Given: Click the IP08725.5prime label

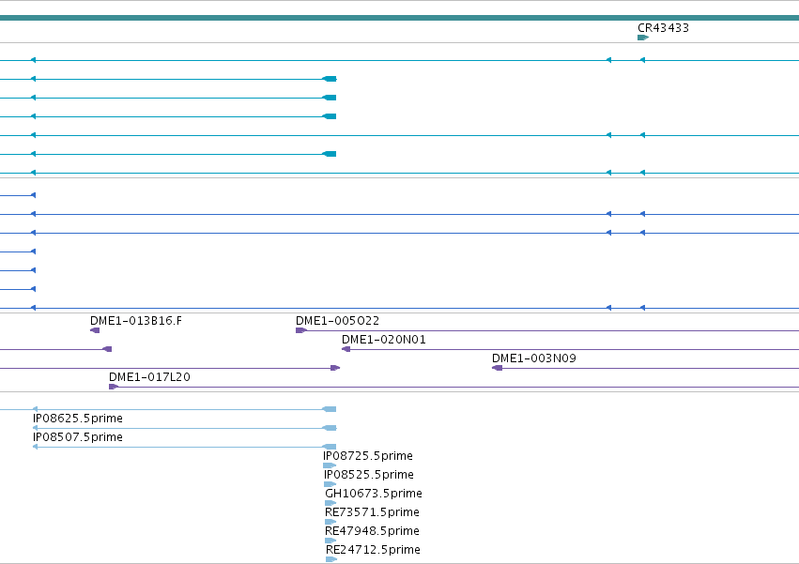Looking at the screenshot, I should tap(368, 456).
